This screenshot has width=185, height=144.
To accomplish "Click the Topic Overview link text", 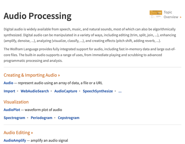I will pyautogui.click(x=171, y=14).
